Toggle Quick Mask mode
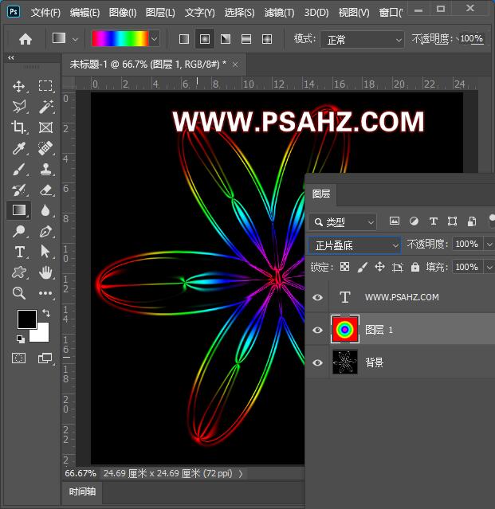 (x=18, y=358)
